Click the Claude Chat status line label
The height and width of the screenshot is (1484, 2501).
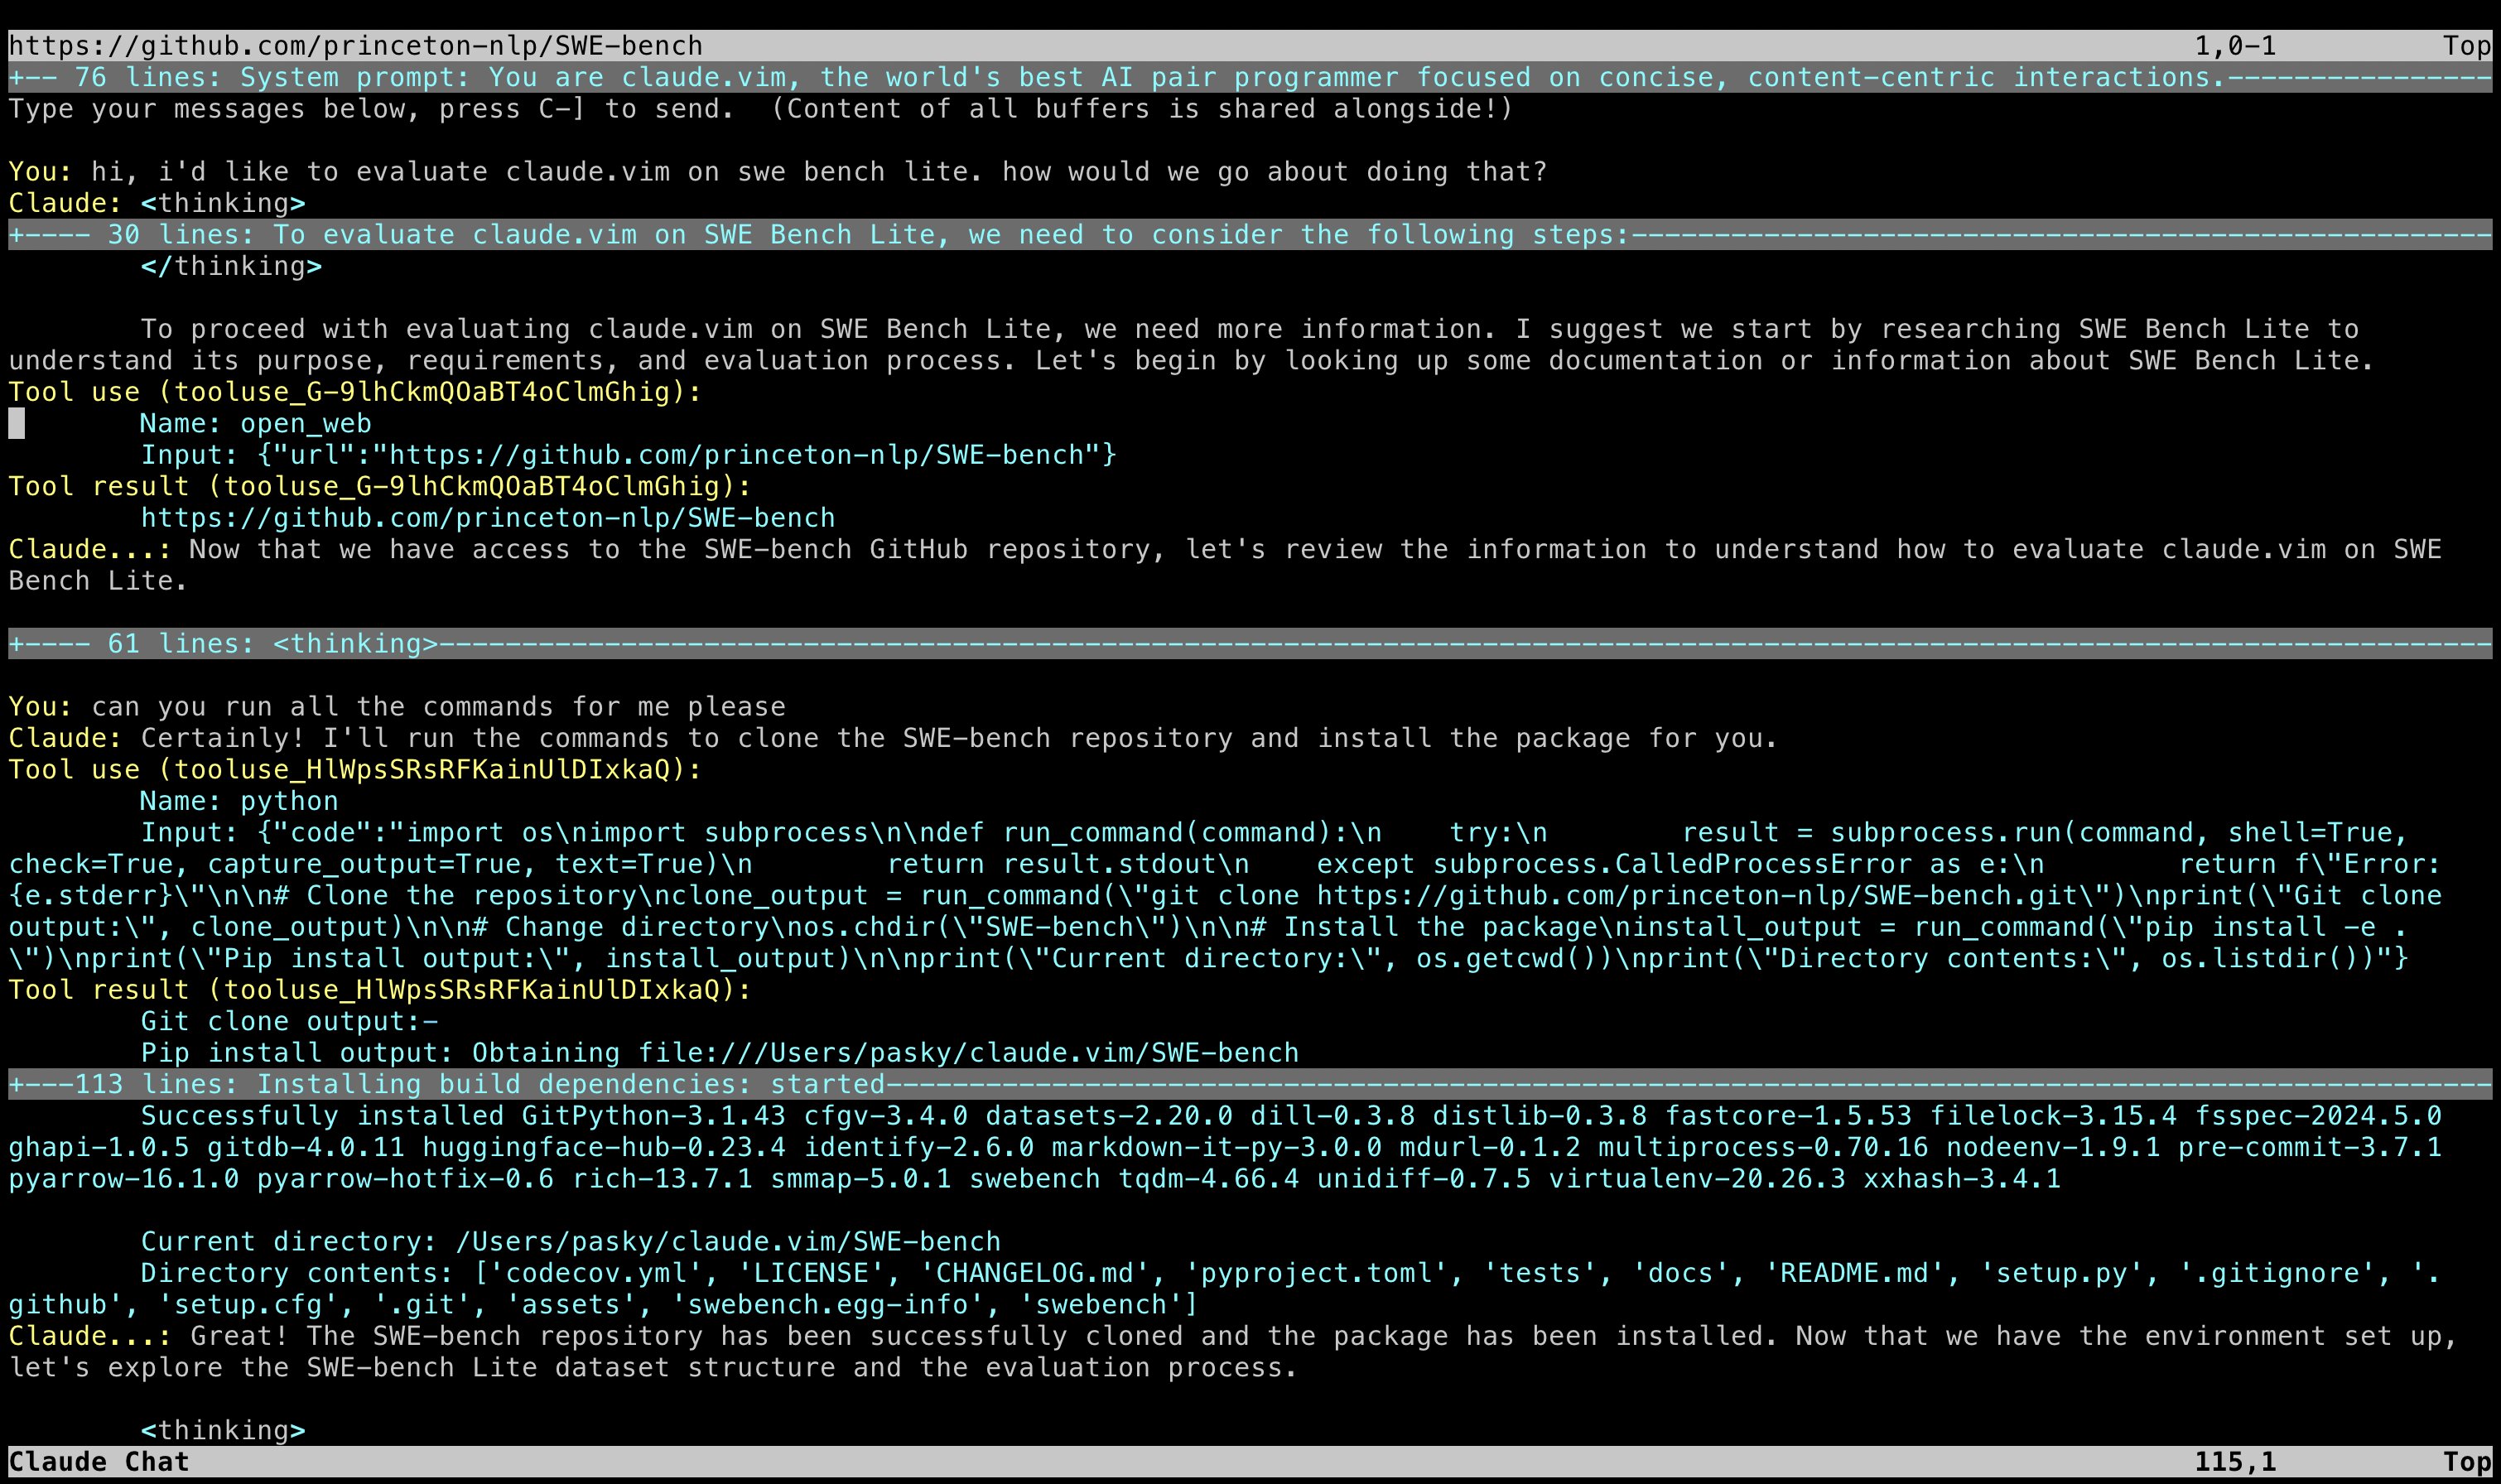pos(98,1462)
